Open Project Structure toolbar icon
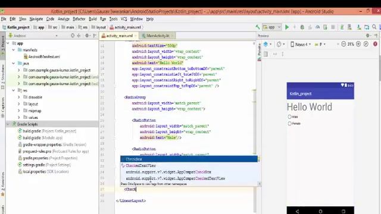 click(x=367, y=27)
